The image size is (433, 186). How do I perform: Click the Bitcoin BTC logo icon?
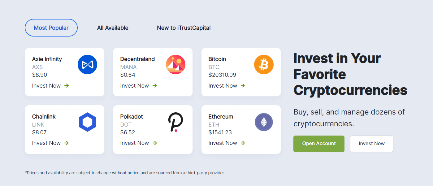tap(264, 64)
